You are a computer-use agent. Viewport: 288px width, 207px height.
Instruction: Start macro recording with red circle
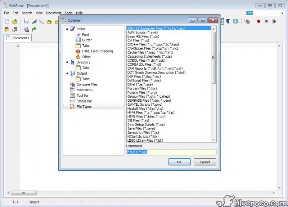coord(258,21)
